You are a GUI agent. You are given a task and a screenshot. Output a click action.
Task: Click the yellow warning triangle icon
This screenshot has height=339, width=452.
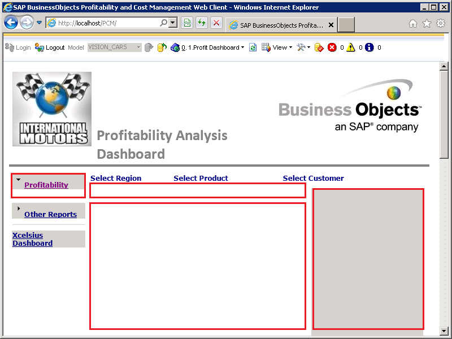[x=350, y=47]
